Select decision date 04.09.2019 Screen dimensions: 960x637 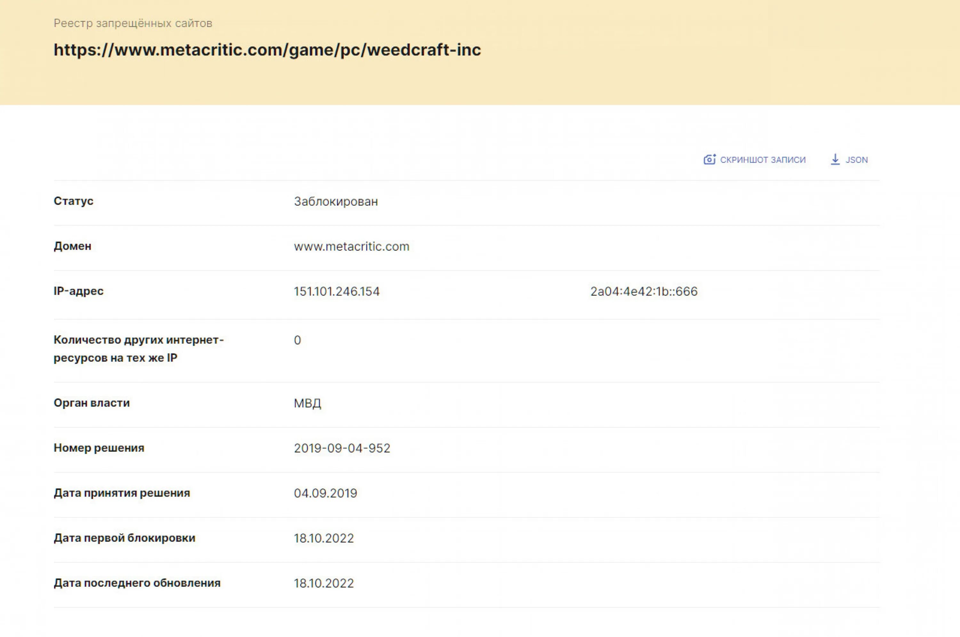coord(325,493)
